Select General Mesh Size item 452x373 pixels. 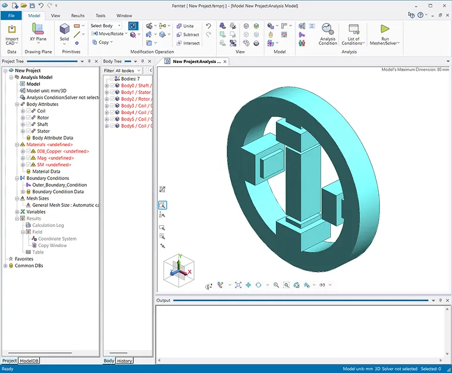pos(65,205)
